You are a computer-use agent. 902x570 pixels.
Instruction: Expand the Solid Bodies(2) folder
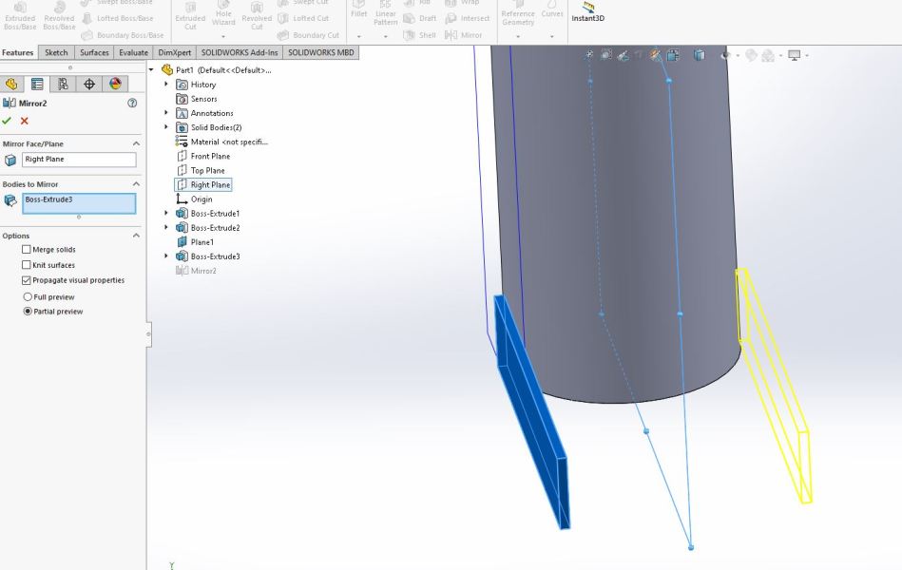pos(166,127)
